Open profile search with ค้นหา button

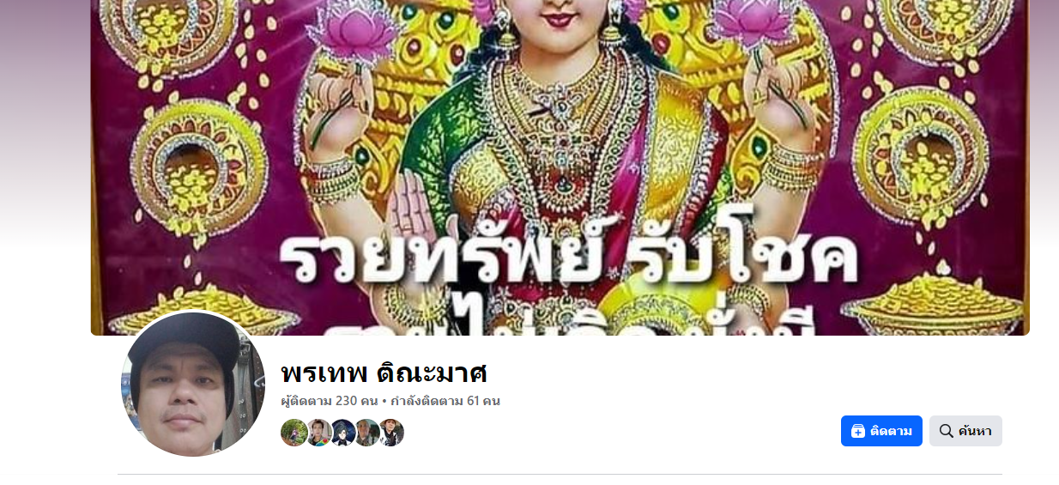click(x=965, y=431)
